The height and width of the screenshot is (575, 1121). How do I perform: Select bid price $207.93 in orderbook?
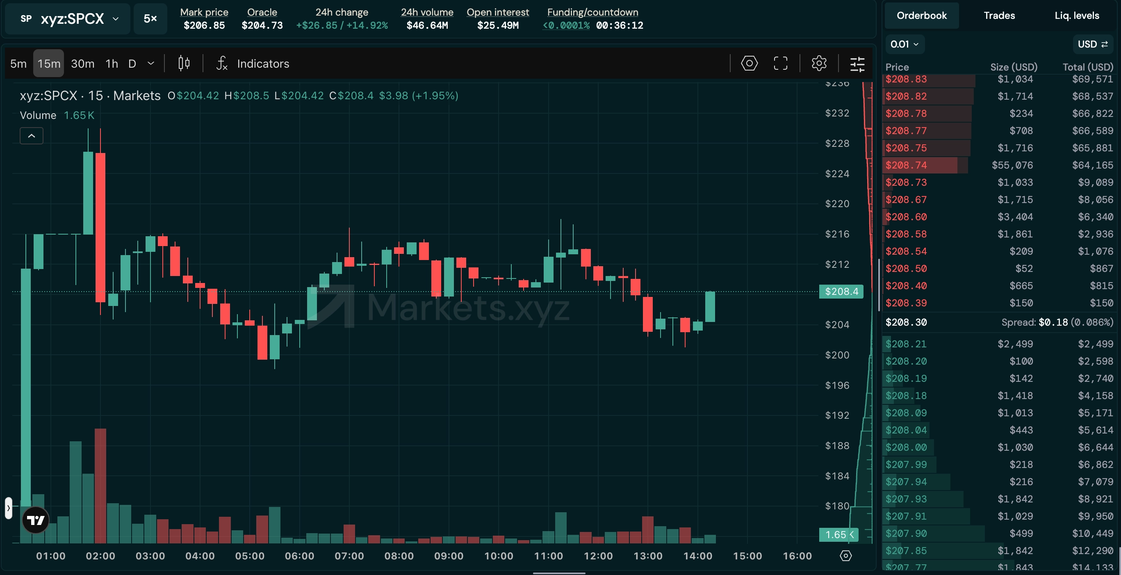tap(906, 499)
